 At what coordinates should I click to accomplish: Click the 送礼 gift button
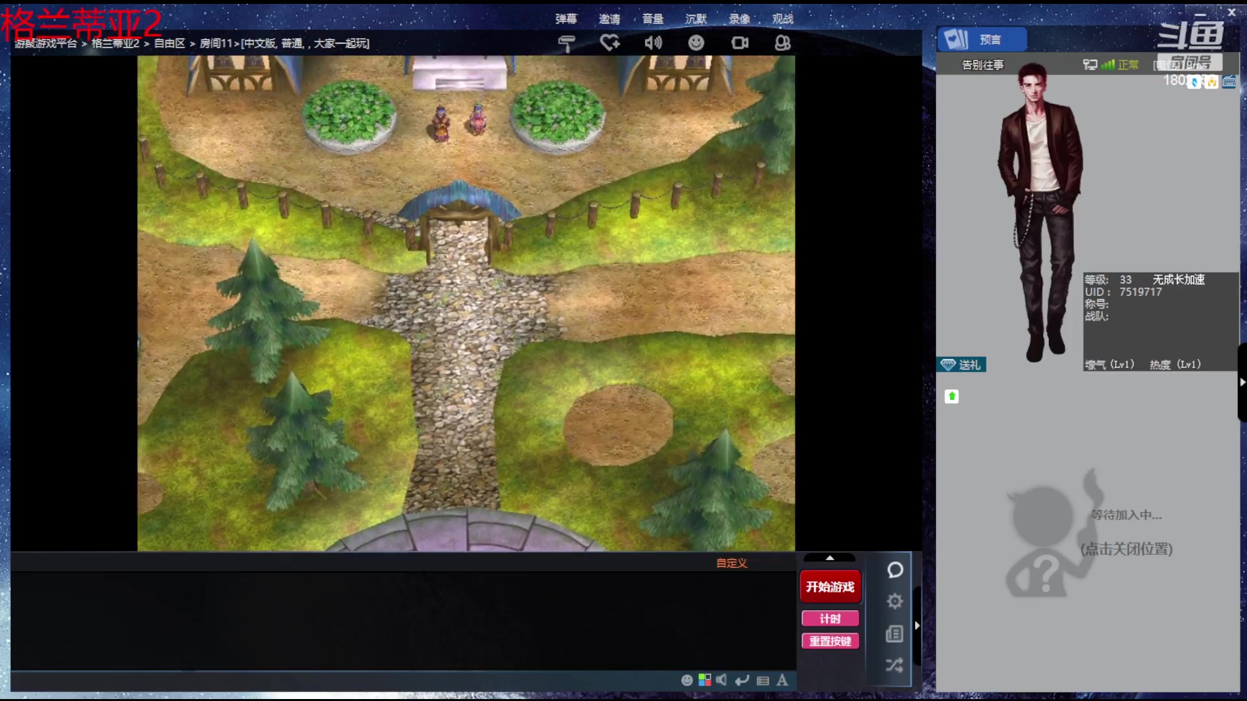(x=962, y=365)
